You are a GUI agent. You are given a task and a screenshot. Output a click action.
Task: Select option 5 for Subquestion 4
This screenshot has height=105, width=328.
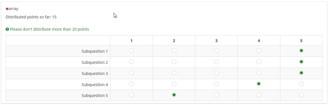click(x=301, y=84)
